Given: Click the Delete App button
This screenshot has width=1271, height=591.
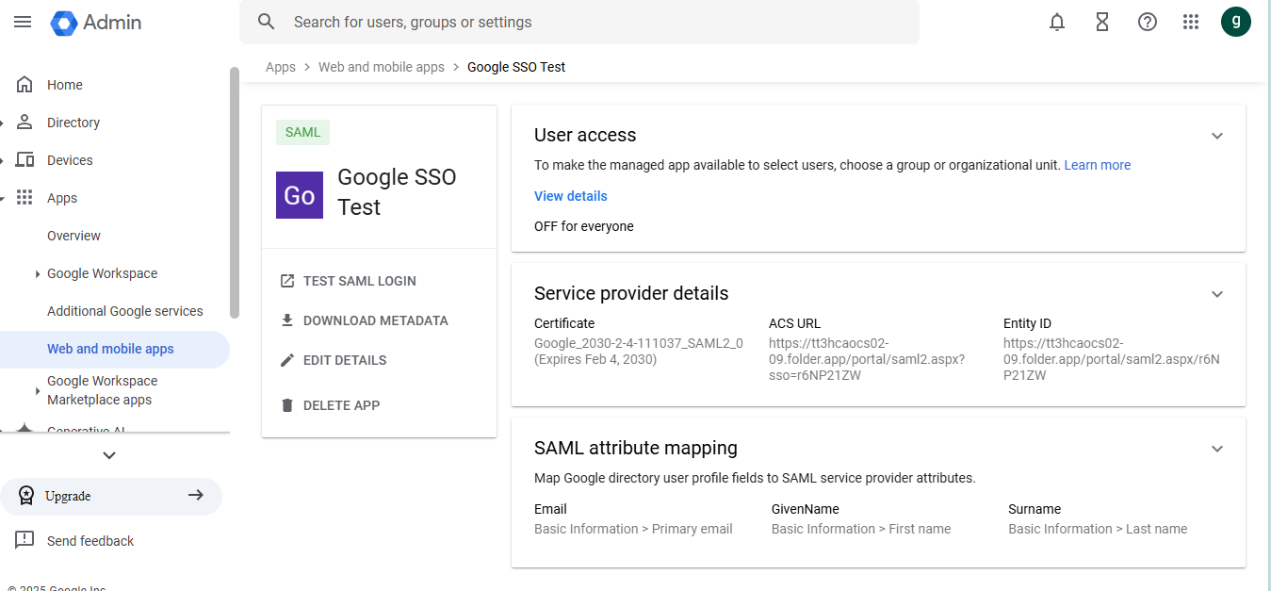Looking at the screenshot, I should pos(331,405).
